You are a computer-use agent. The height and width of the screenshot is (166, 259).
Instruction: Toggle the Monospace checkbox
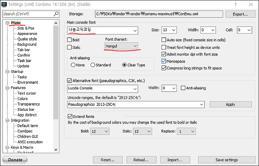click(164, 61)
